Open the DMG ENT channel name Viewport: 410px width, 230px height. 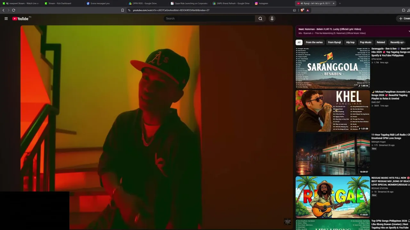(376, 102)
